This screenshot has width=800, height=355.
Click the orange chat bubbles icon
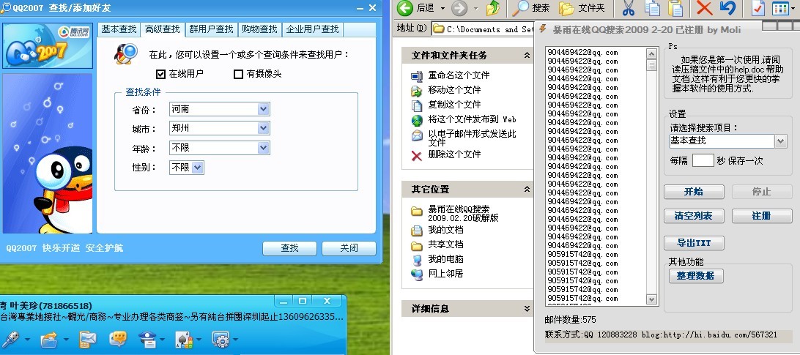click(x=118, y=340)
